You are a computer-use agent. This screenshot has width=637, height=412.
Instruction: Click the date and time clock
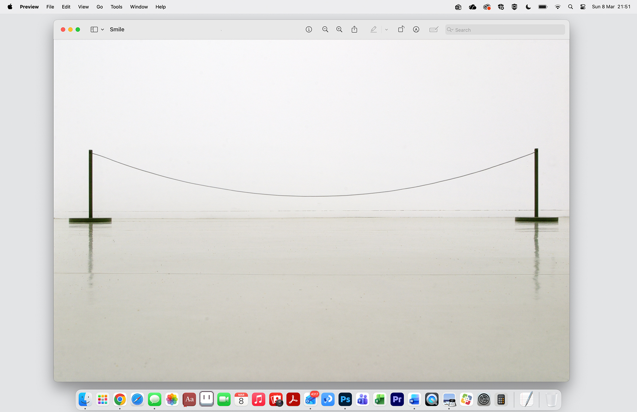(x=611, y=7)
